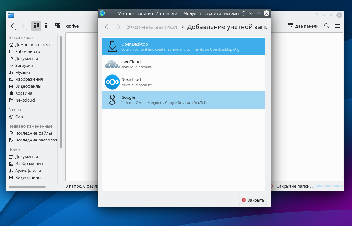Open Последние расположения in the sidebar
Viewport: 352px width, 226px height.
[x=33, y=140]
